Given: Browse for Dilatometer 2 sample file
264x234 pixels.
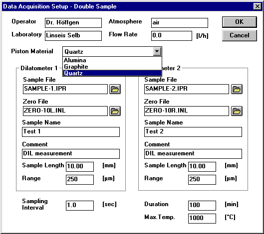Looking at the screenshot, I should 237,89.
